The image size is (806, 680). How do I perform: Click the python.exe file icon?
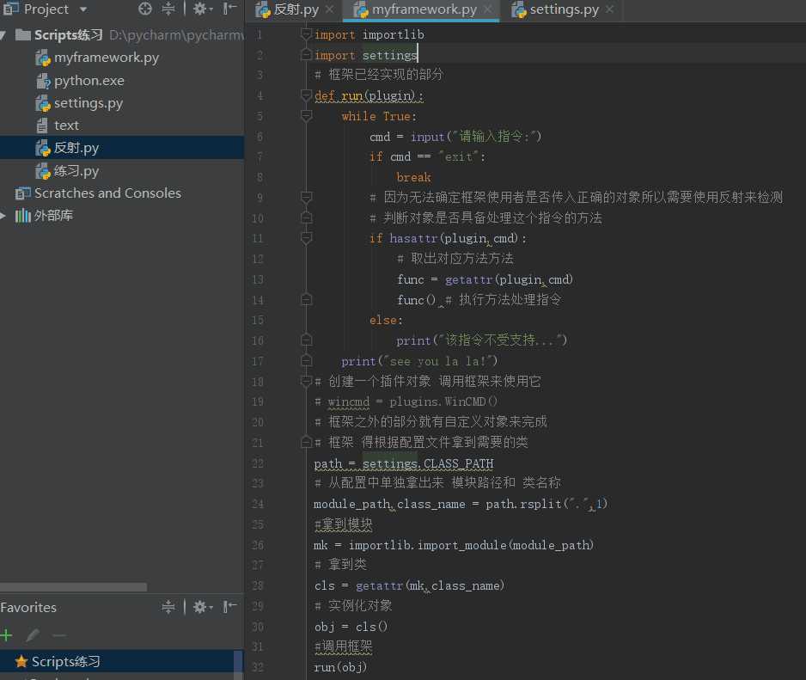pos(43,81)
